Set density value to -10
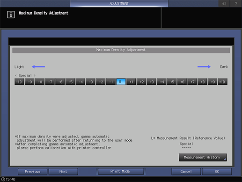242x182 pixels. [x=19, y=82]
